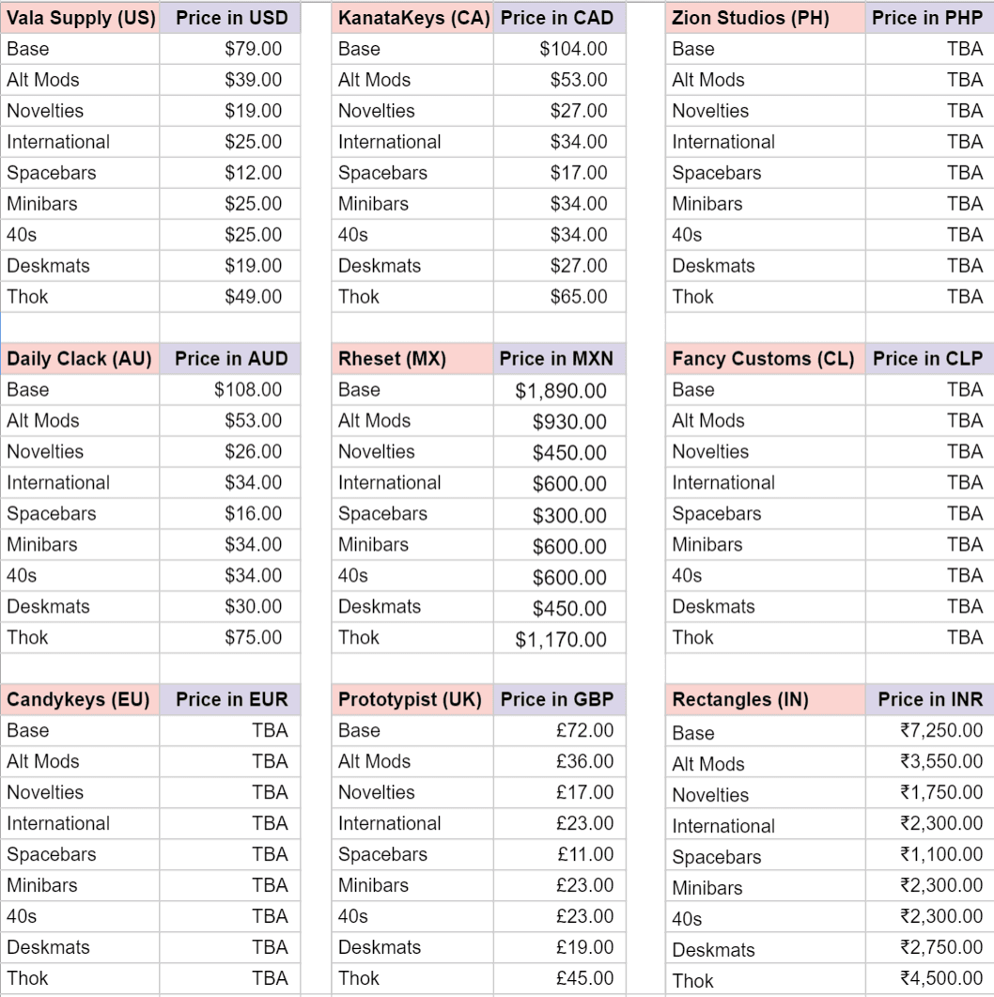Click the Prototypist (UK) header cell
Screen dimensions: 994x997
coord(410,700)
